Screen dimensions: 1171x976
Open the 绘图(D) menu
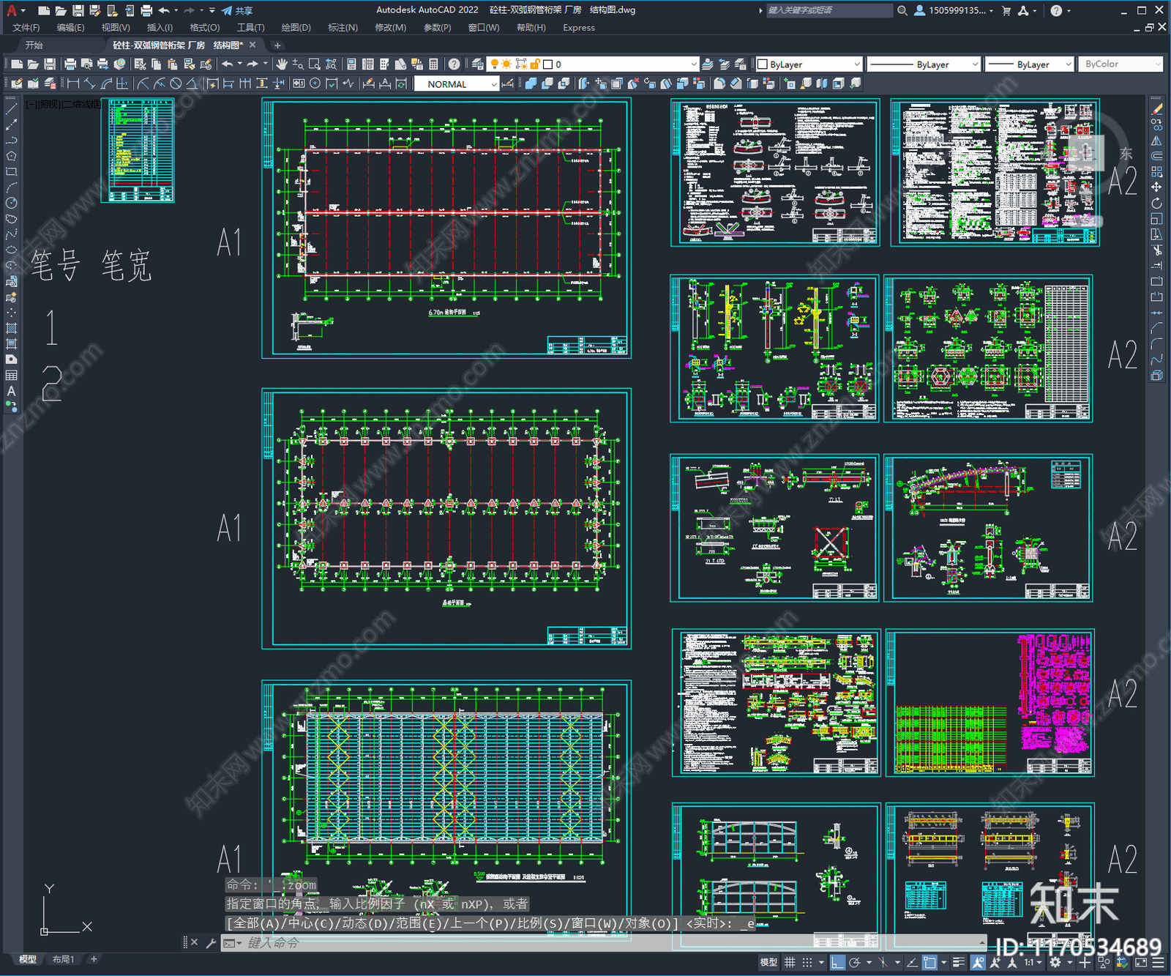[296, 28]
